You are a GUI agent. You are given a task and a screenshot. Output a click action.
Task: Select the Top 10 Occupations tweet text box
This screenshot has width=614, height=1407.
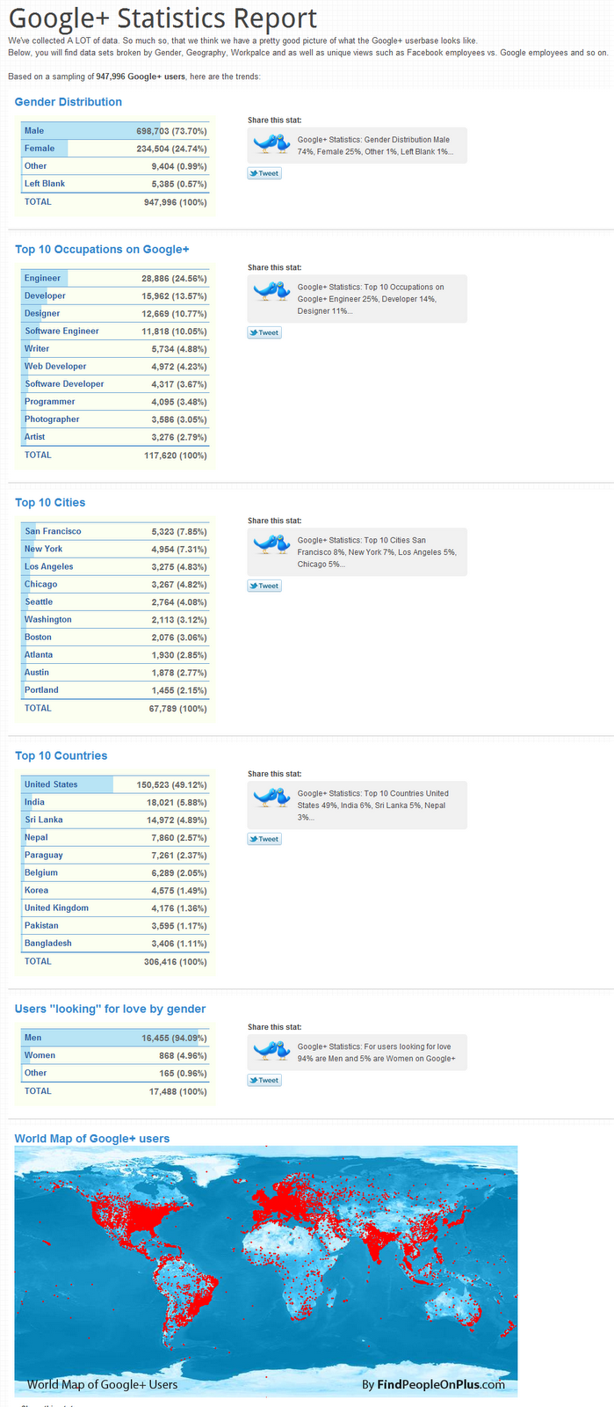click(x=358, y=299)
